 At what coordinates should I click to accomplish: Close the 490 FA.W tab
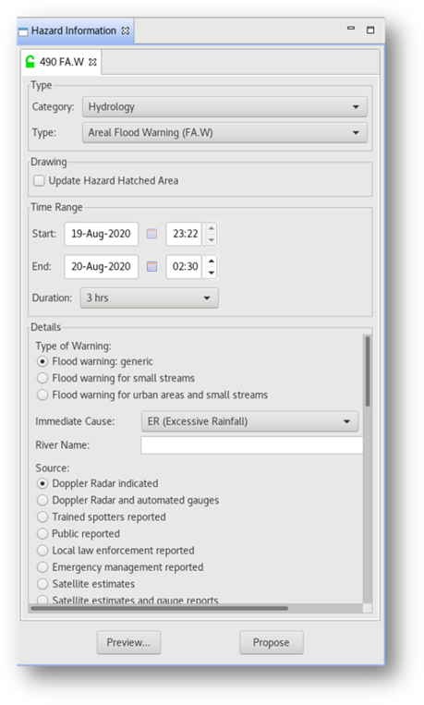92,62
